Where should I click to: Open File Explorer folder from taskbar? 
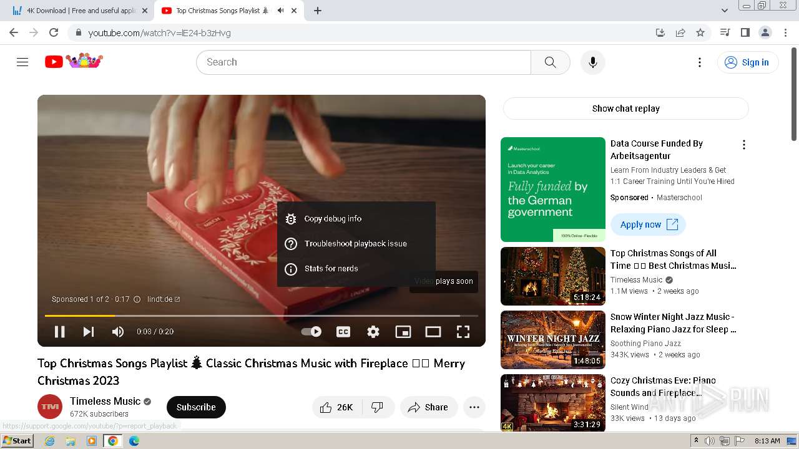click(x=71, y=441)
